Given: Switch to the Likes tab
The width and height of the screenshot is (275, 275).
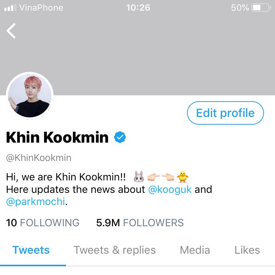Looking at the screenshot, I should coord(247,250).
